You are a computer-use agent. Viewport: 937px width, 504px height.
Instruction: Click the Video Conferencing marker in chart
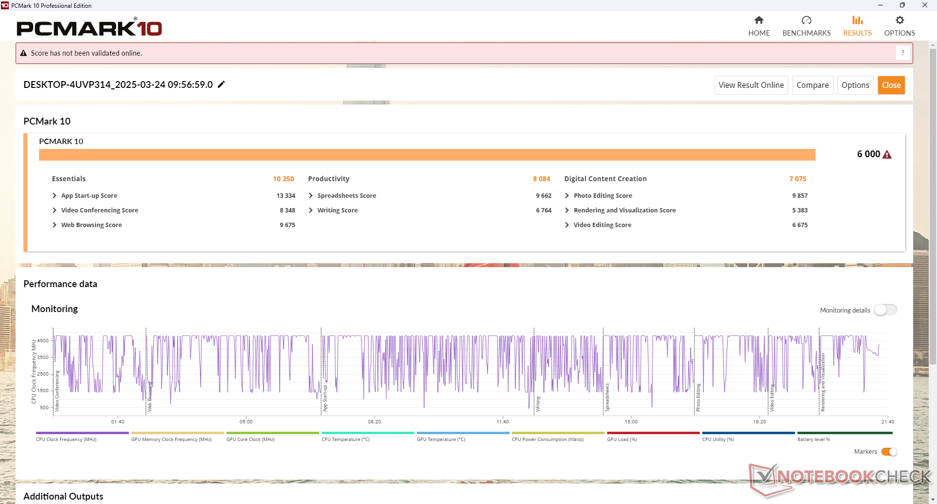[x=57, y=391]
